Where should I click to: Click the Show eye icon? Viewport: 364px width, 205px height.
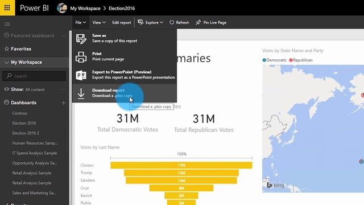(7, 89)
